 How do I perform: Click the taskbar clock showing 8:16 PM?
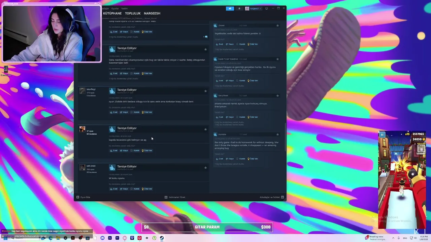tap(424, 238)
